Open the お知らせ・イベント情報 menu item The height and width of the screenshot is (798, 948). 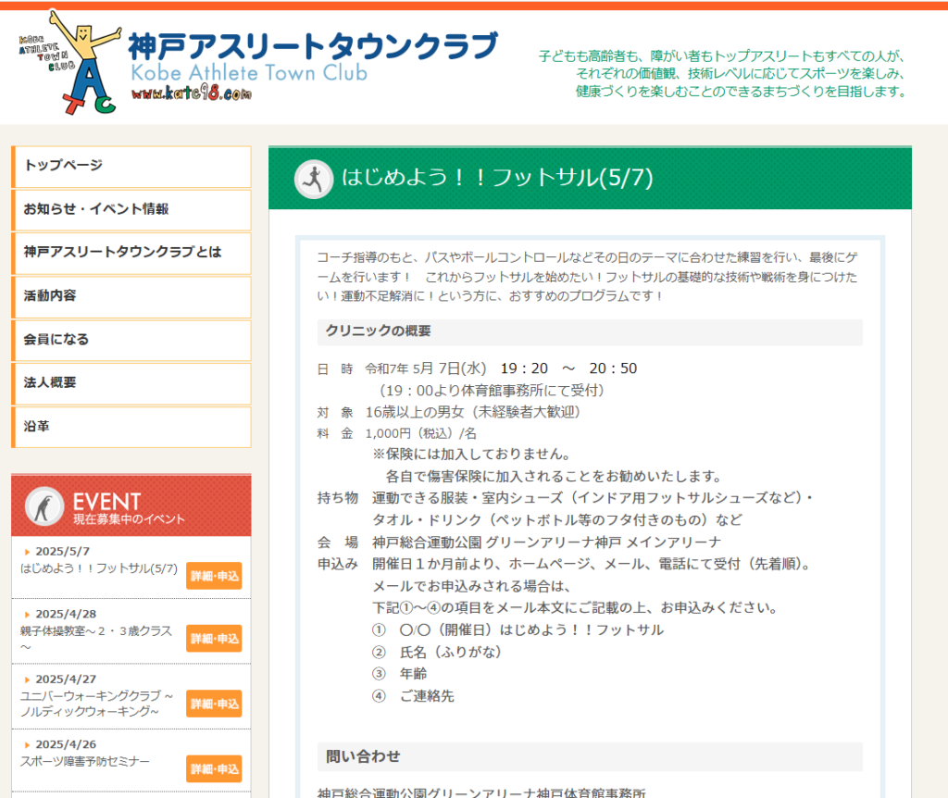click(x=131, y=210)
